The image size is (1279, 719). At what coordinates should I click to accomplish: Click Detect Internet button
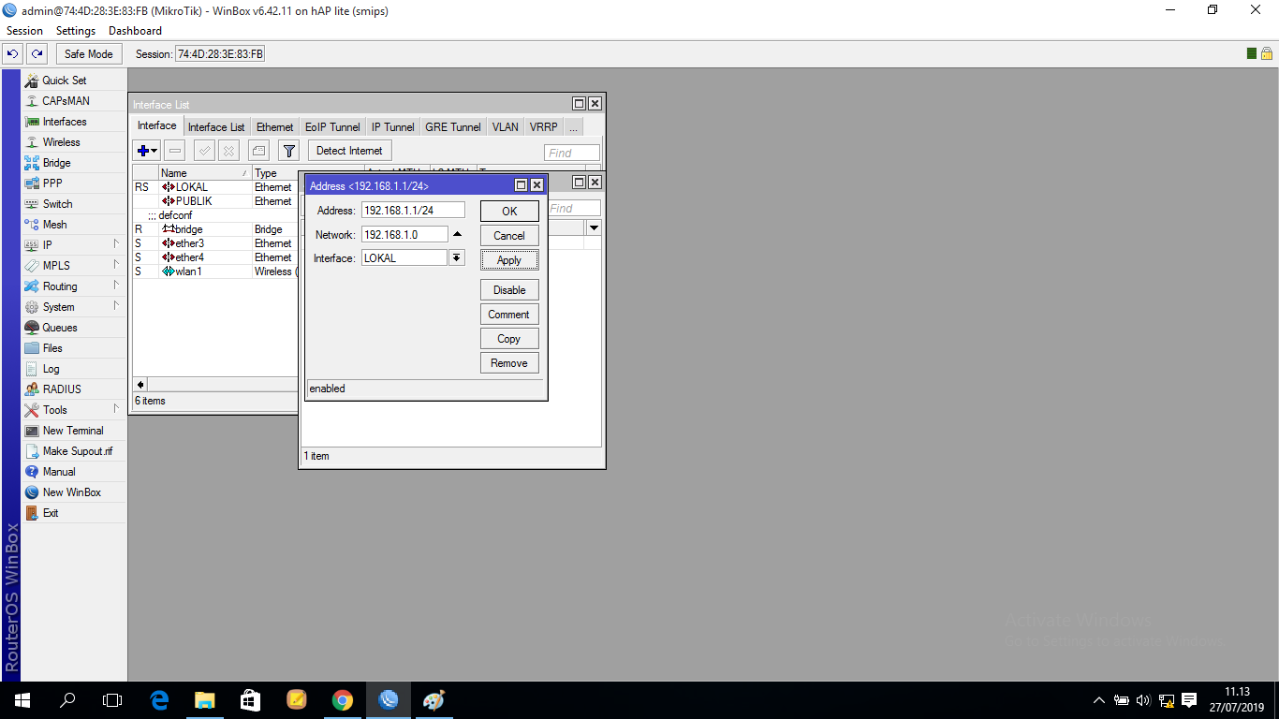coord(349,151)
